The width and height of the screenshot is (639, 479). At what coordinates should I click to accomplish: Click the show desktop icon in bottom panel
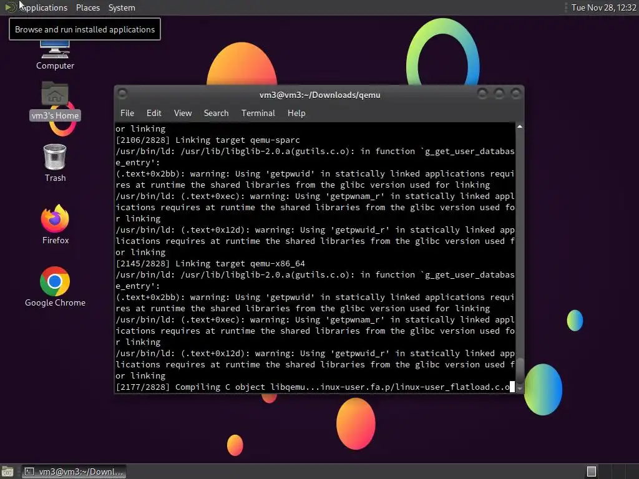[x=7, y=472]
